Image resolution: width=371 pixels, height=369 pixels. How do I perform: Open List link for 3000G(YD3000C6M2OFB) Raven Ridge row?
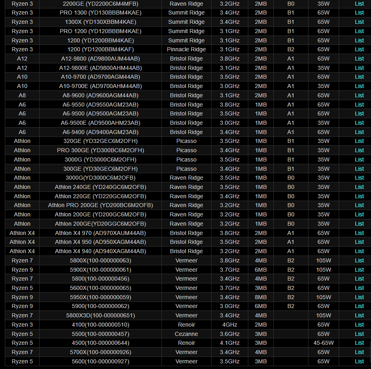tap(359, 178)
